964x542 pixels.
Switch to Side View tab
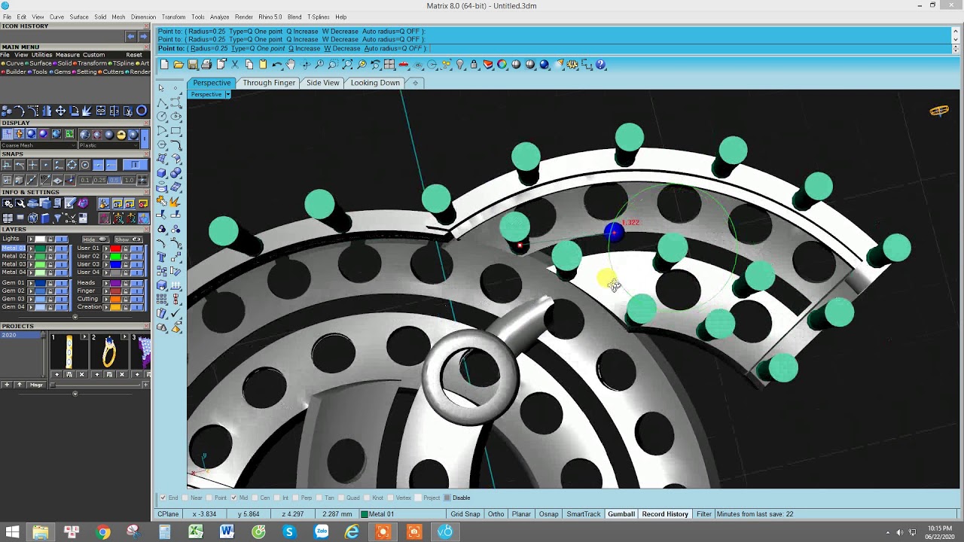pos(322,83)
